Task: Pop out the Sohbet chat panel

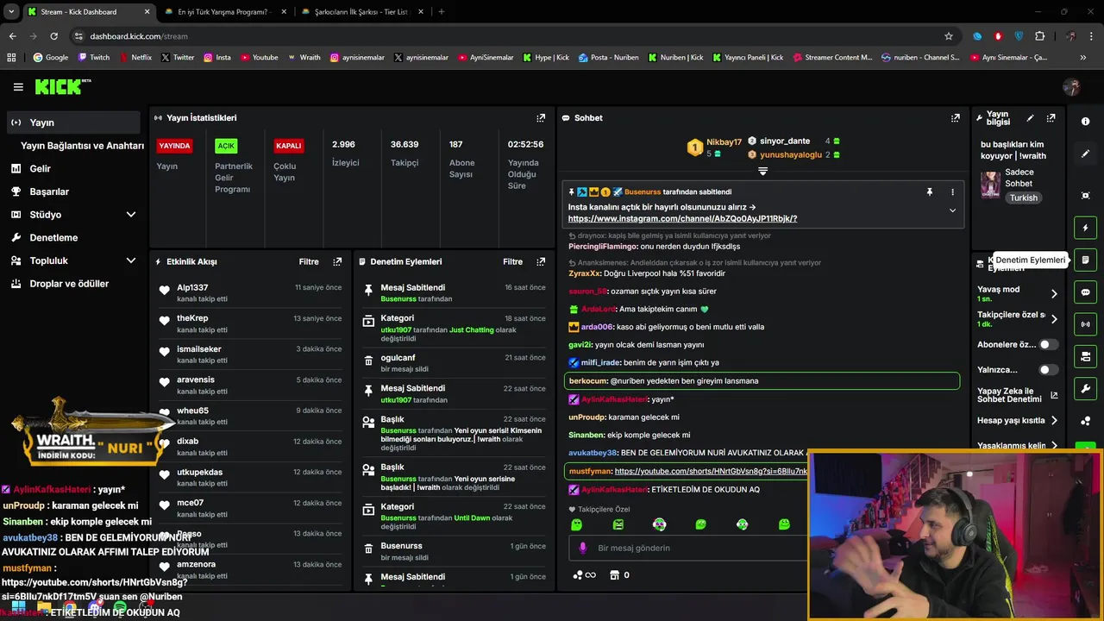Action: click(956, 118)
